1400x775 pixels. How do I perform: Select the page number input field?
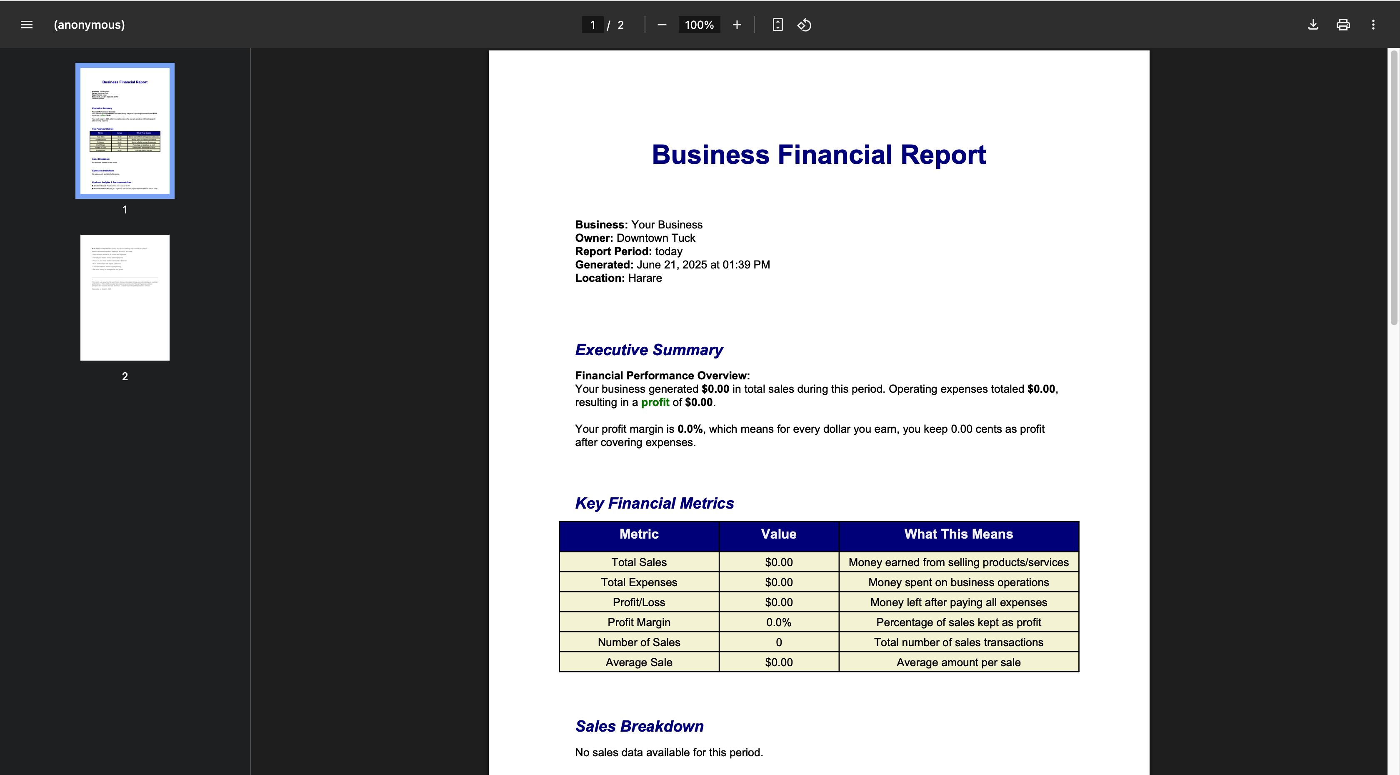coord(592,25)
